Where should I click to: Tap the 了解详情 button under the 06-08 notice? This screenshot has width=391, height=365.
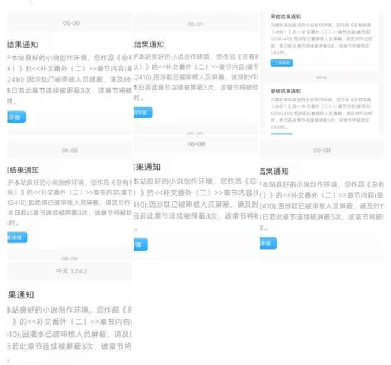[141, 244]
